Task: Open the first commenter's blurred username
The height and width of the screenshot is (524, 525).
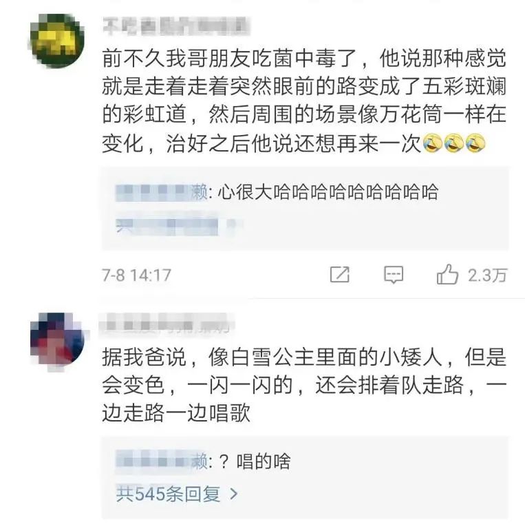Action: [x=176, y=27]
